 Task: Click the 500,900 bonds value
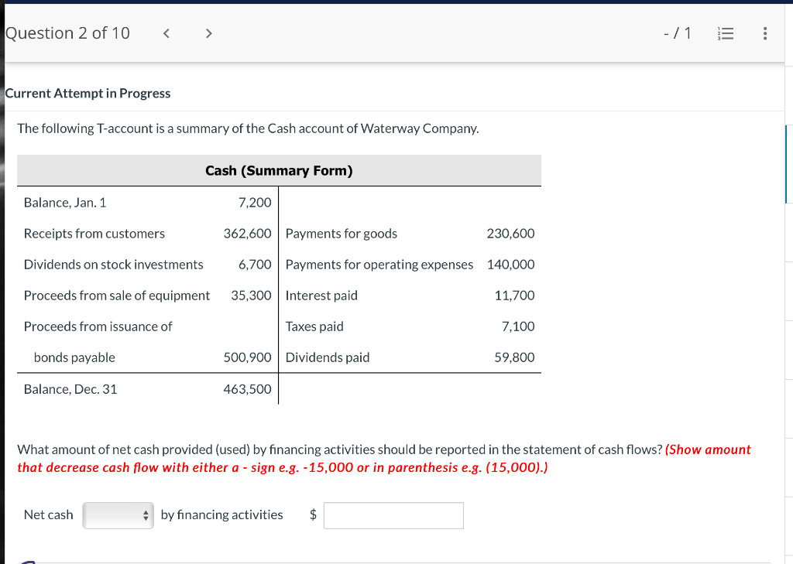pos(248,357)
